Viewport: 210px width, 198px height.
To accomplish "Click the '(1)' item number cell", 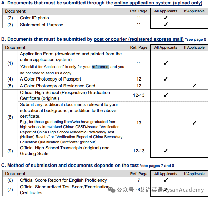I will (10, 63).
